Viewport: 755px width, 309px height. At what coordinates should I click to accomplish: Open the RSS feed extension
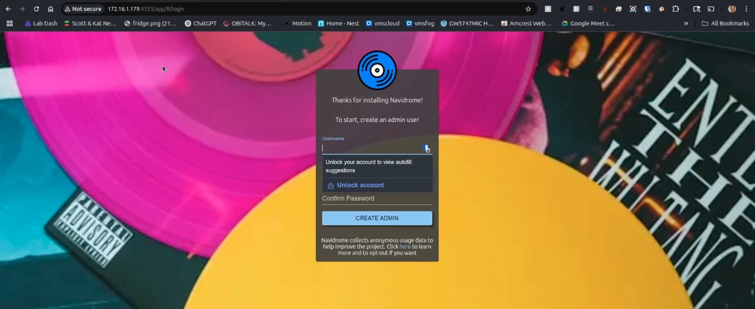[x=576, y=9]
